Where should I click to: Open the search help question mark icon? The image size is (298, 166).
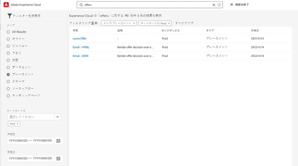point(219,5)
